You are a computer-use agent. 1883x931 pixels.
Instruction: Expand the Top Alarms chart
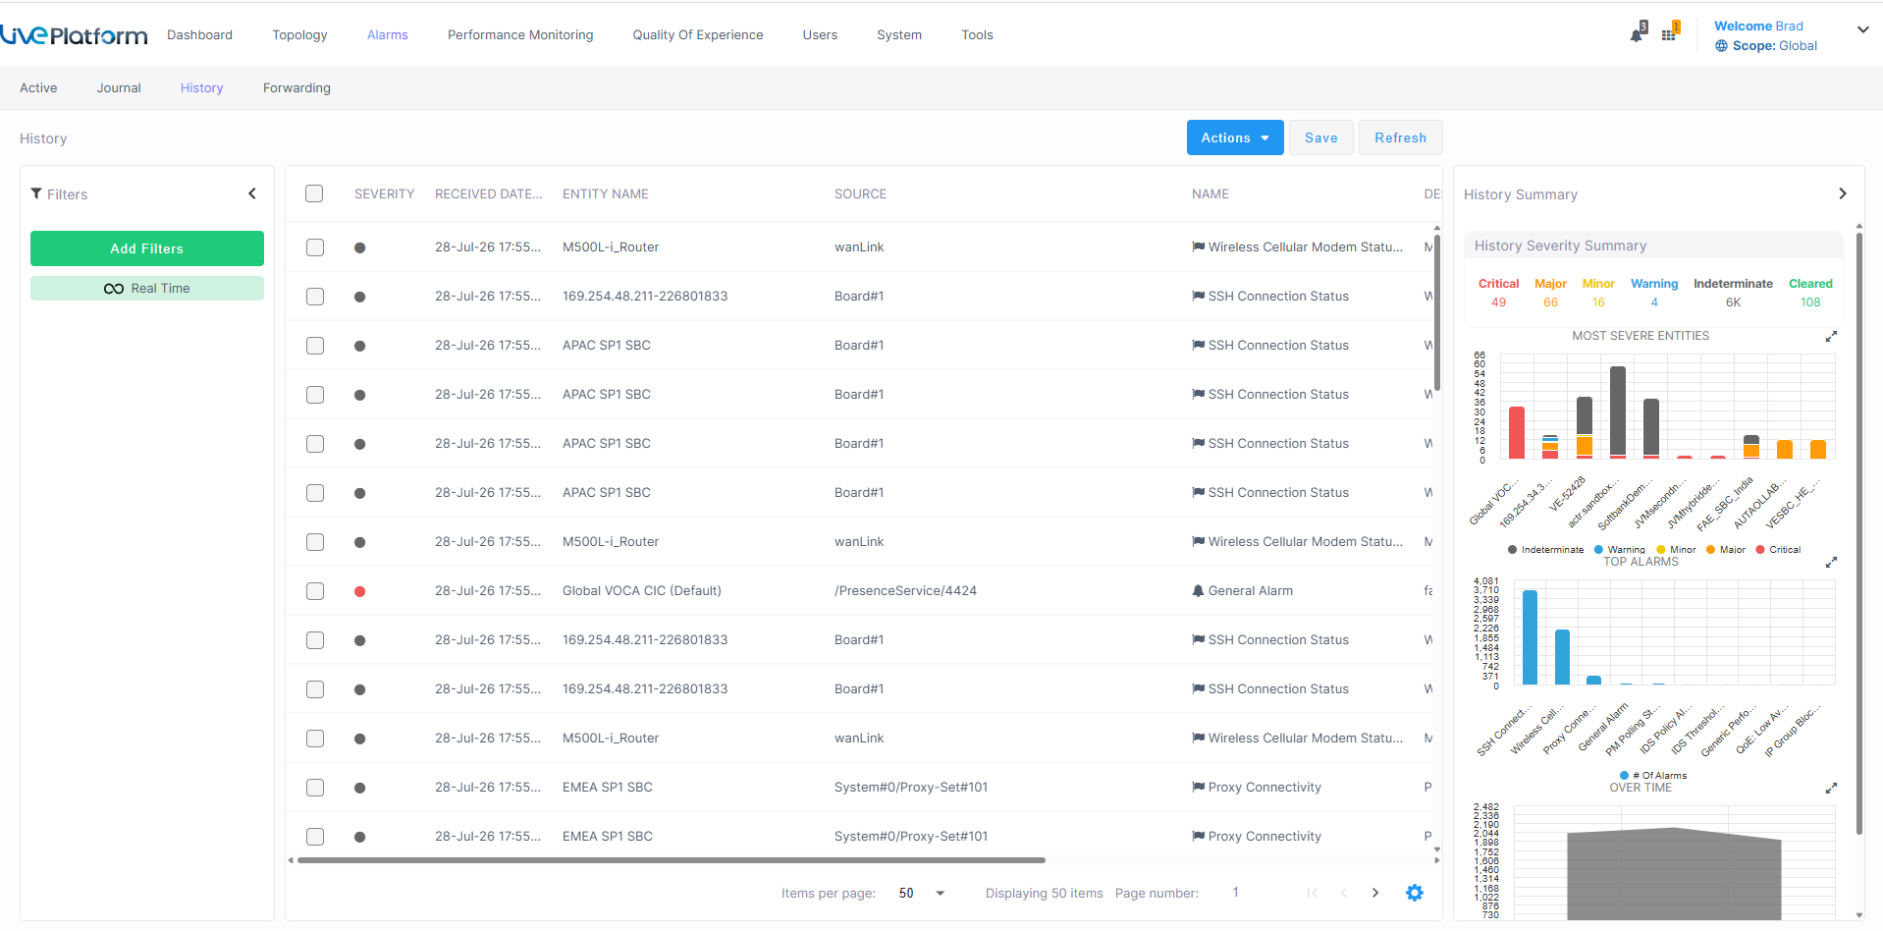pyautogui.click(x=1831, y=563)
